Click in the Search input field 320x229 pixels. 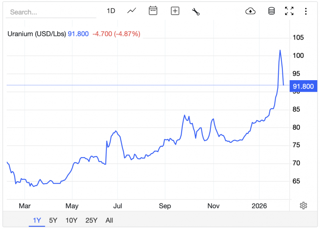click(x=50, y=12)
